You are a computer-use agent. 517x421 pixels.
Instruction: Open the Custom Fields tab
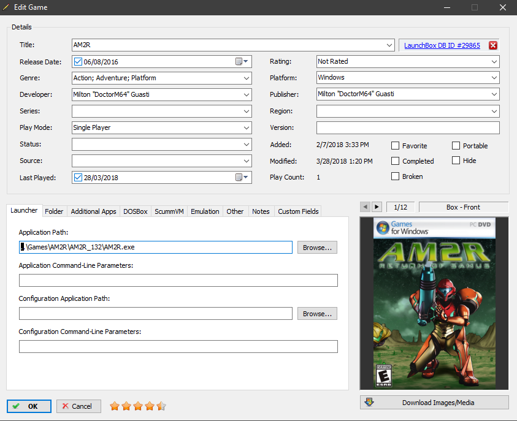click(299, 211)
